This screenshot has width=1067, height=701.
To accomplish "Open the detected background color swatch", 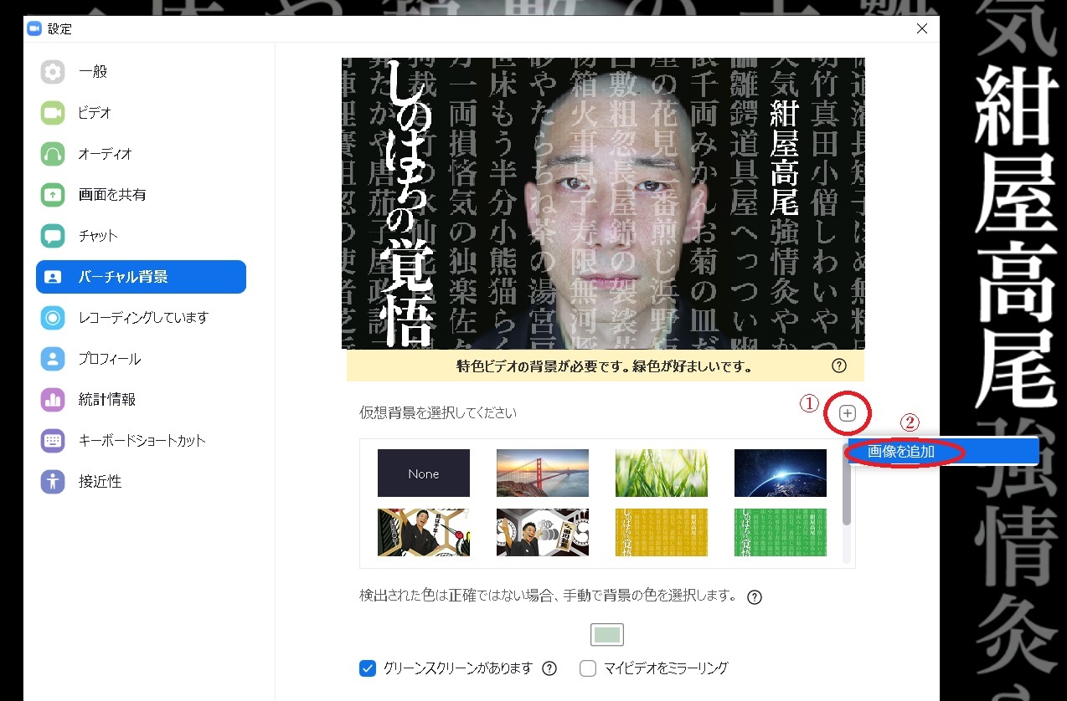I will (607, 635).
